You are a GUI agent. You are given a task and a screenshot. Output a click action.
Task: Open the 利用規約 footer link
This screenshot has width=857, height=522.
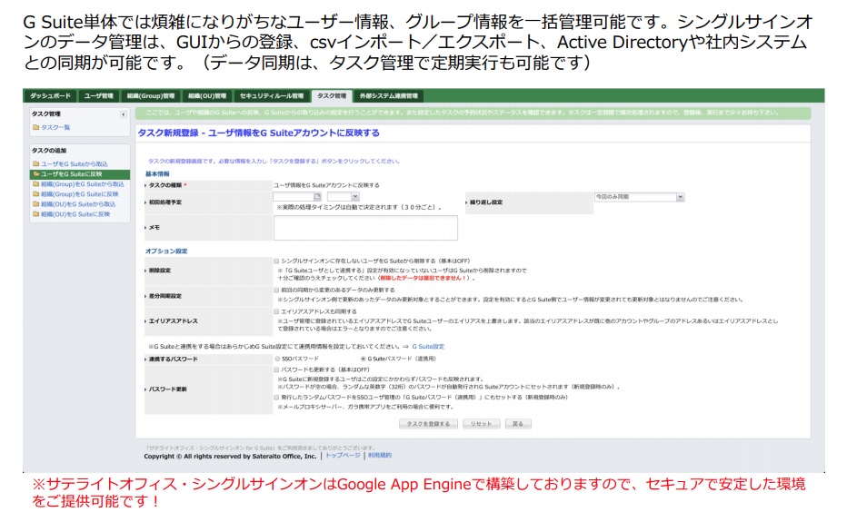pyautogui.click(x=379, y=456)
